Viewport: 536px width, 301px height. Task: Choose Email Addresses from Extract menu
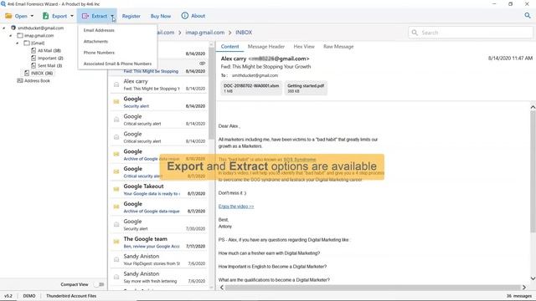(99, 30)
